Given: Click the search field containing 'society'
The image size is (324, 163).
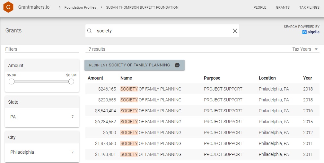Looking at the screenshot, I should tap(162, 31).
